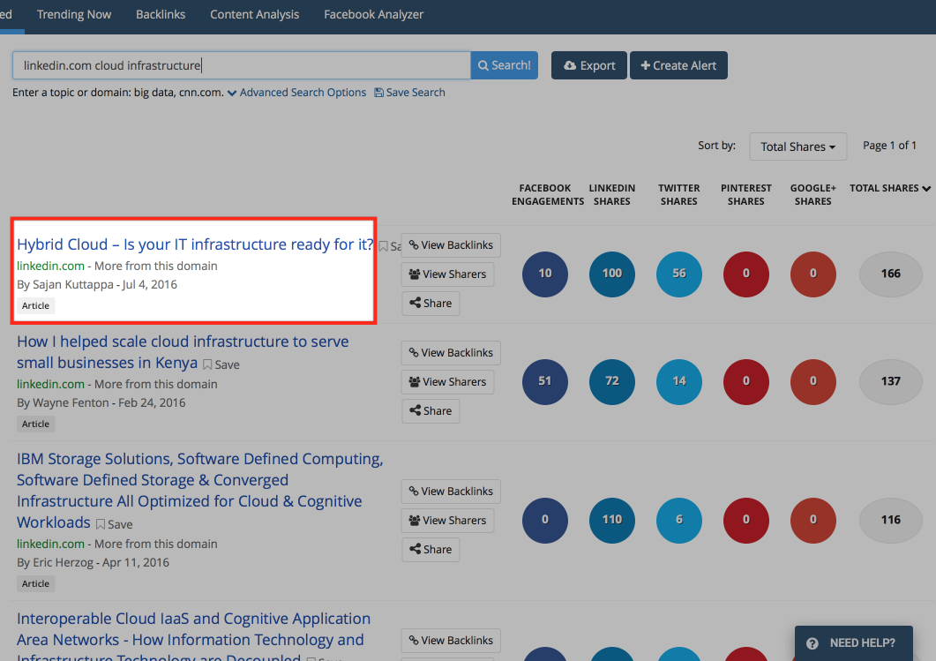Image resolution: width=936 pixels, height=661 pixels.
Task: View Sharers for the Hybrid Cloud article
Action: pyautogui.click(x=447, y=274)
